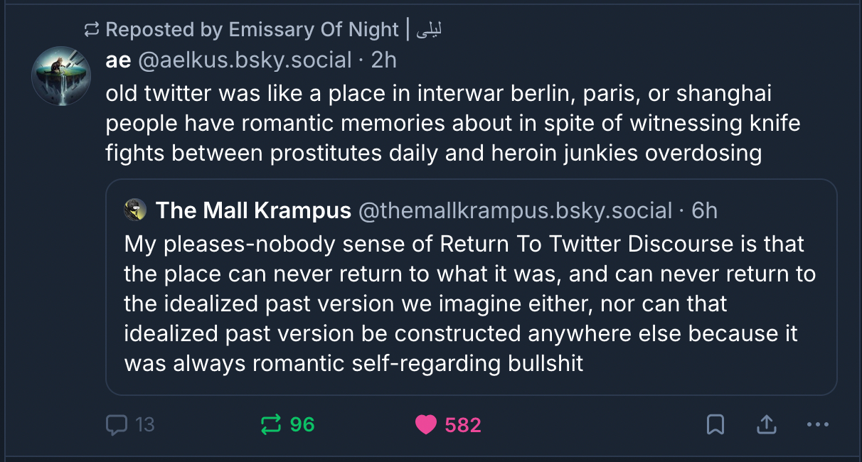The height and width of the screenshot is (462, 862).
Task: Click 'The Mall Krampus' author name
Action: pos(252,210)
